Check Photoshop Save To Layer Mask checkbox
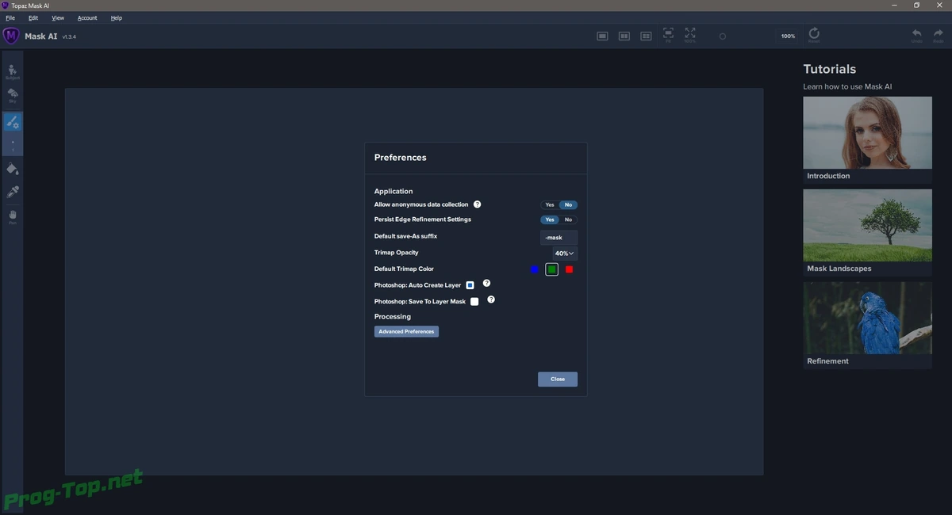The height and width of the screenshot is (515, 952). [x=474, y=301]
